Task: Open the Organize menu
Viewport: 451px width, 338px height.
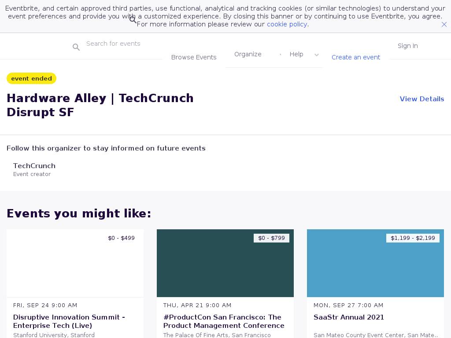Action: point(248,54)
